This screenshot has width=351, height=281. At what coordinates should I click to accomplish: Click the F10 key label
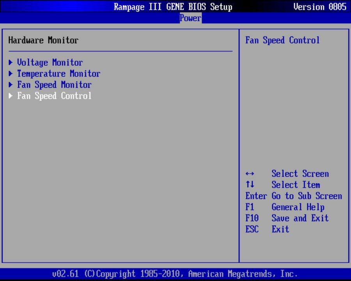[x=252, y=218]
